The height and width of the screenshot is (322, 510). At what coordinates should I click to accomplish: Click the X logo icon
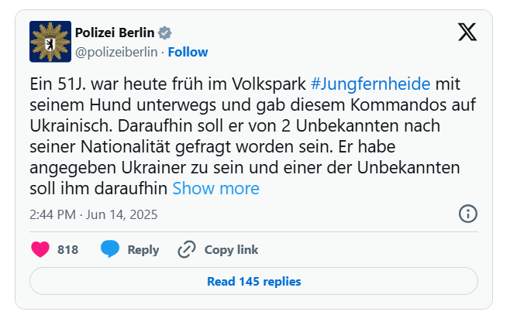(467, 32)
